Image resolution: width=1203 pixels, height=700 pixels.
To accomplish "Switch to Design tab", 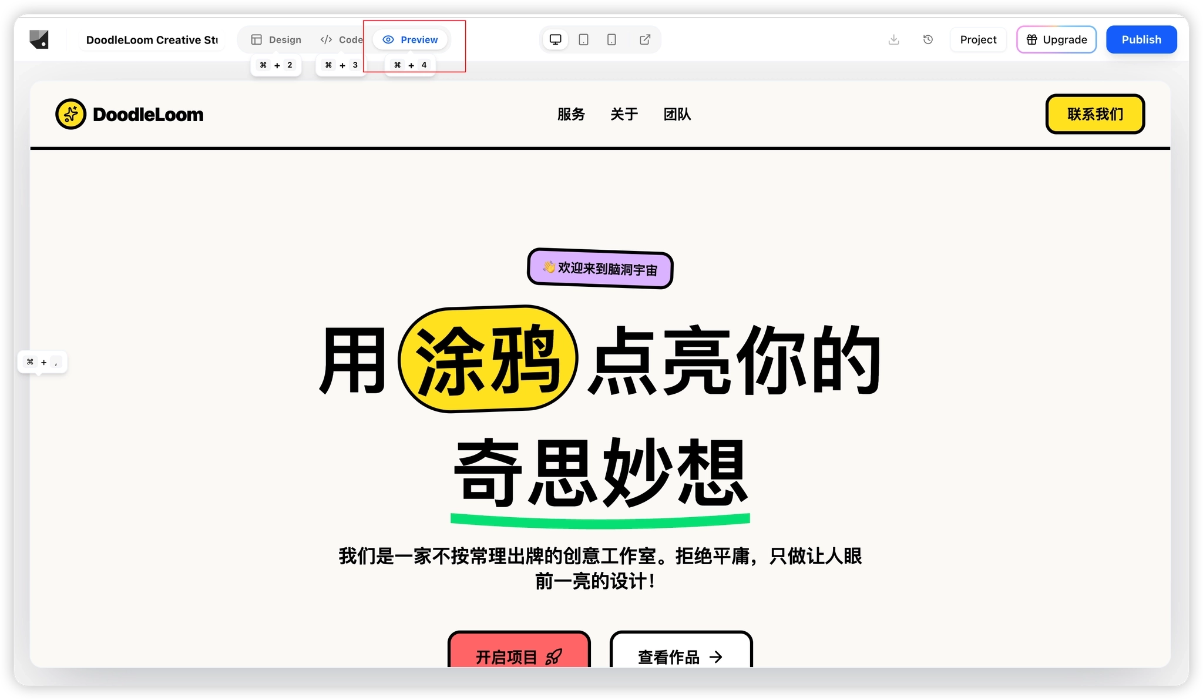I will tap(276, 39).
